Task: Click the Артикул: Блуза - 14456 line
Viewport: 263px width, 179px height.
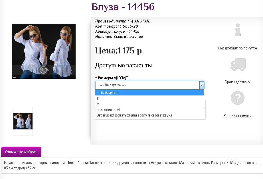Action: (x=117, y=32)
